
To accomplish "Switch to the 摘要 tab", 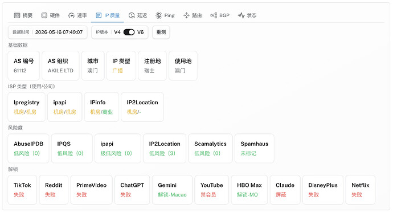I will tap(23, 15).
